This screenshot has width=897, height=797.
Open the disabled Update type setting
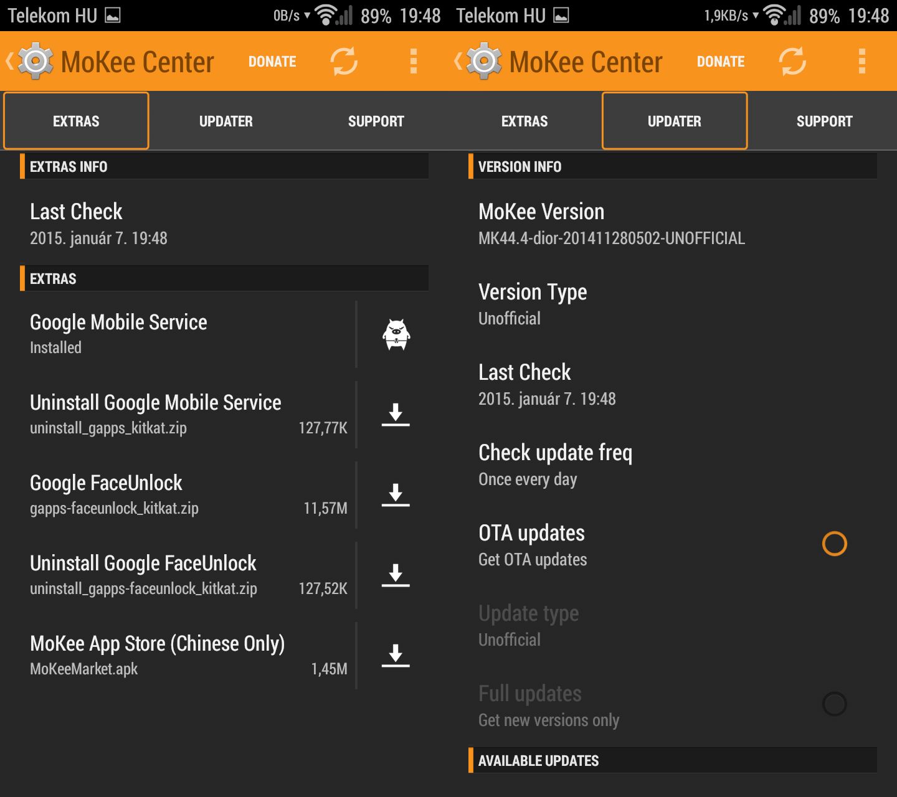(673, 625)
